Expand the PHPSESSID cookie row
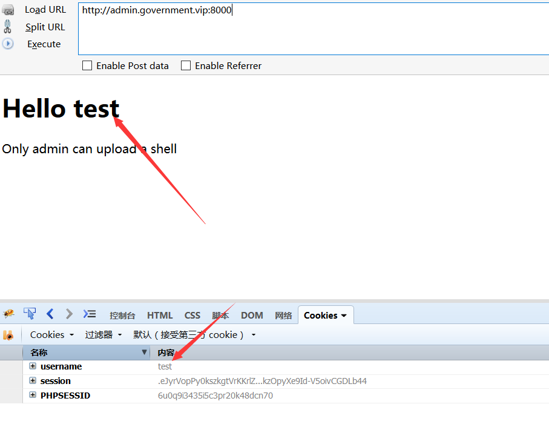 point(33,395)
